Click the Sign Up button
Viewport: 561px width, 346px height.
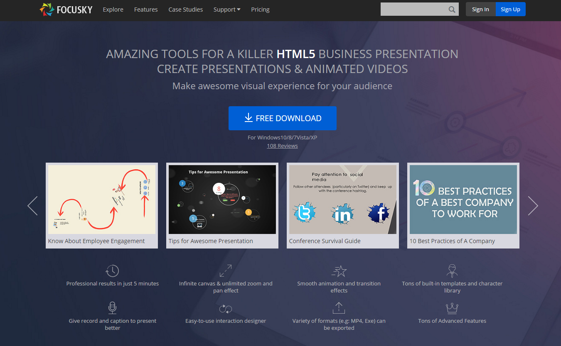(x=510, y=9)
